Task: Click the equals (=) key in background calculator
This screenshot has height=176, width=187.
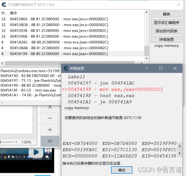Action: [x=50, y=141]
